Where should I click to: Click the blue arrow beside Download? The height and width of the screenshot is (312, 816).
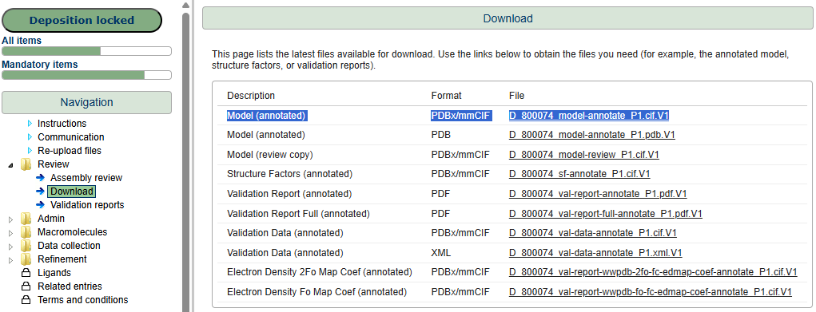[41, 192]
